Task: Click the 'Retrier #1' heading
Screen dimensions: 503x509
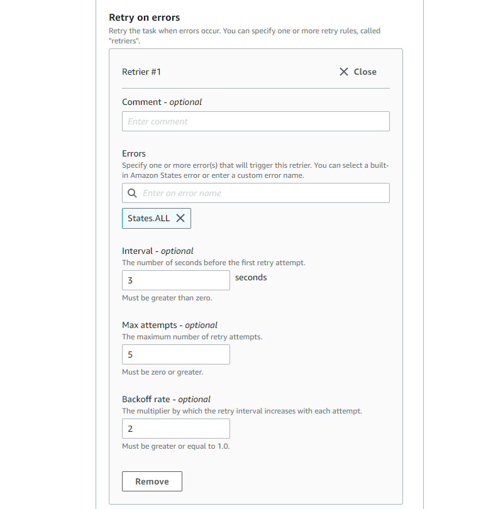Action: click(x=141, y=72)
